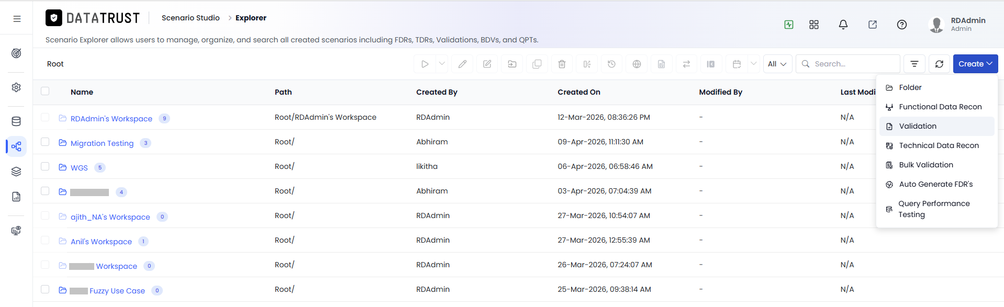Click the delete trash icon in toolbar
Screen dimensions: 1004x307
point(562,64)
